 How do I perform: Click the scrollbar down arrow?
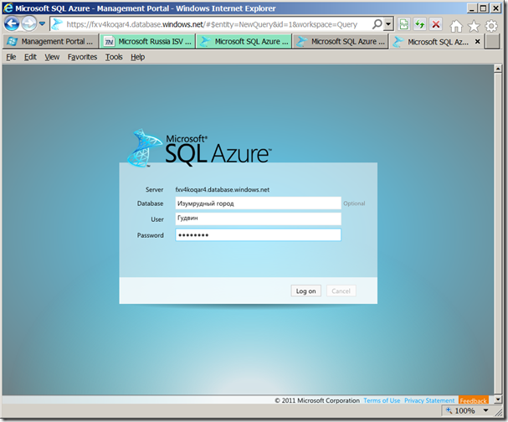(x=498, y=399)
